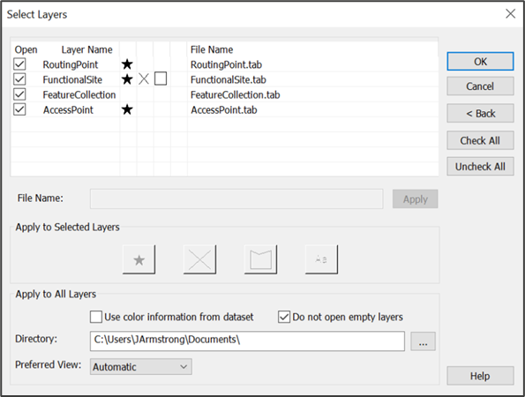Browse for directory with ellipsis button
This screenshot has height=397, width=525.
click(424, 341)
